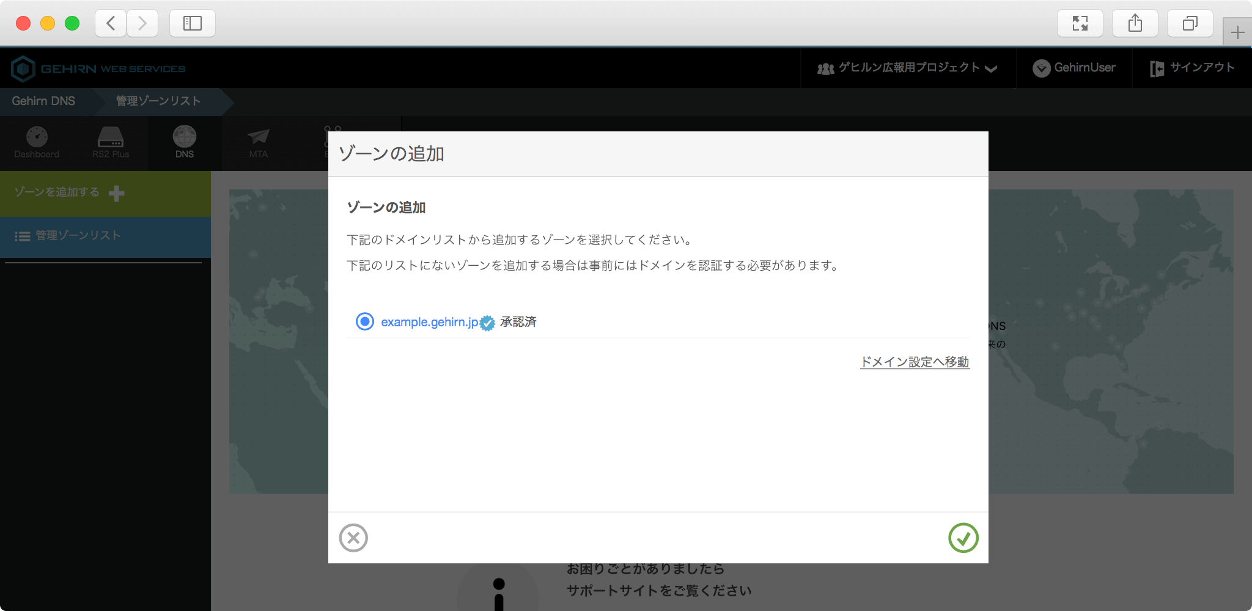Confirm zone addition with green checkmark
Image resolution: width=1252 pixels, height=611 pixels.
pos(963,538)
